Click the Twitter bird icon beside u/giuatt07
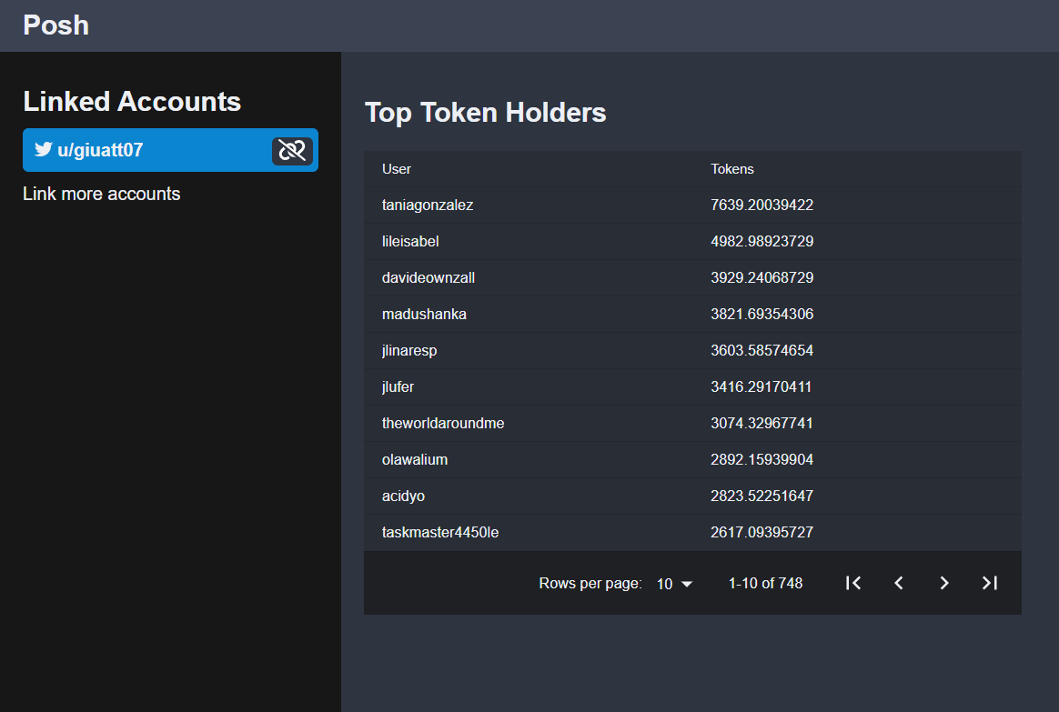The height and width of the screenshot is (712, 1059). tap(44, 149)
